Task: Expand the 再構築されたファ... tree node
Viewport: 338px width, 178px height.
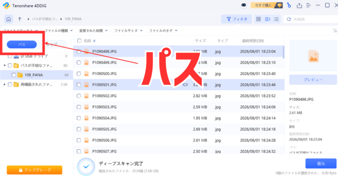Action: (x=4, y=85)
